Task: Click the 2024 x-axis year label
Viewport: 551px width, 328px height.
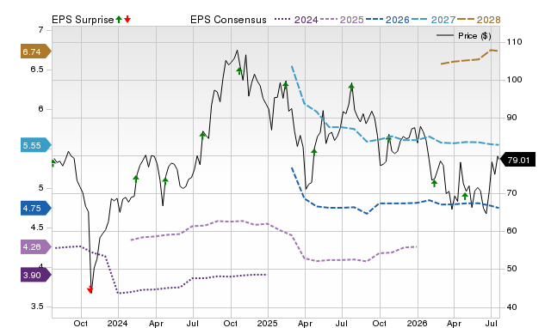Action: (x=118, y=323)
